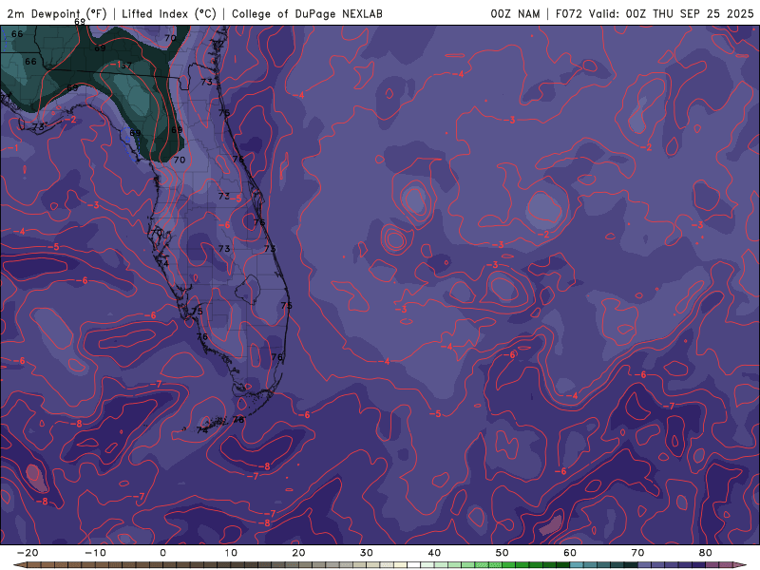Image resolution: width=760 pixels, height=570 pixels.
Task: Click the white segment of the color bar
Action: tap(414, 565)
